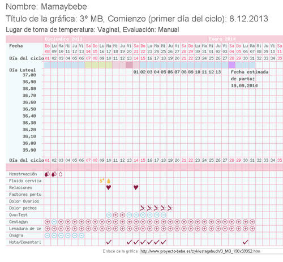Image resolution: width=283 pixels, height=262 pixels.
Task: Click the menstruation drop on cycle day 01
Action: click(x=47, y=174)
